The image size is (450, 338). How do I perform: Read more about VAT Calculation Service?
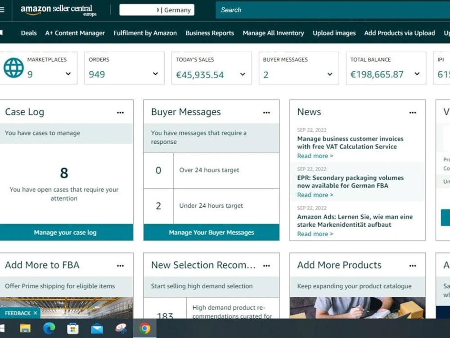(x=315, y=156)
